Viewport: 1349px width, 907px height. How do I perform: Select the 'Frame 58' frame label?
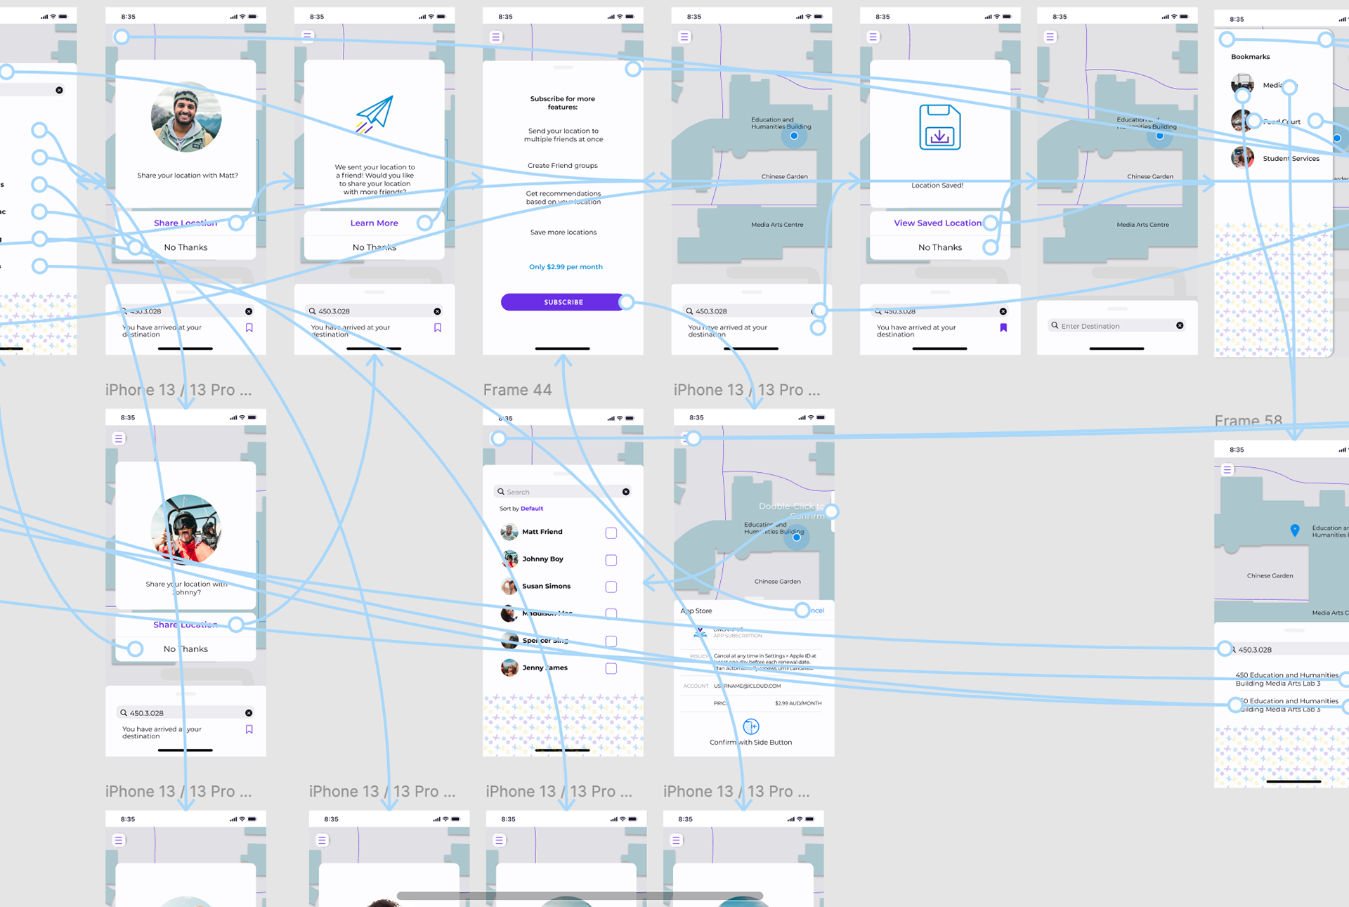pos(1249,421)
